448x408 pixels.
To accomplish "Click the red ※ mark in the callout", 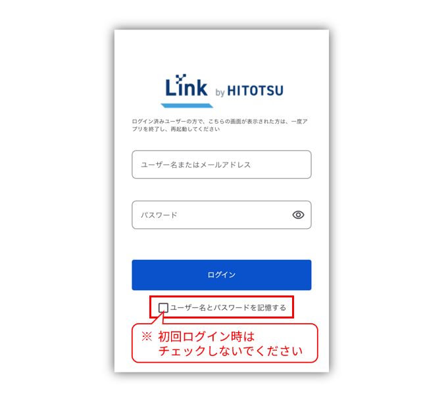I will coord(147,336).
